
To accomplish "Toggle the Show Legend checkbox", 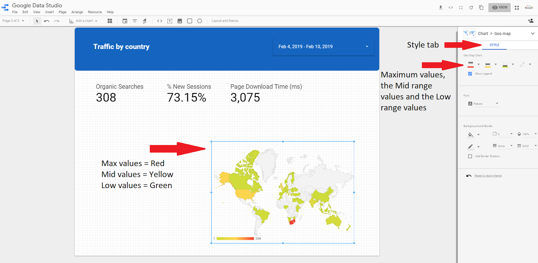I will pyautogui.click(x=470, y=74).
